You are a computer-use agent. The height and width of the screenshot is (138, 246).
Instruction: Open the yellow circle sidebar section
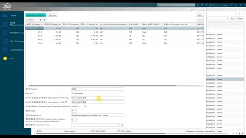5,58
